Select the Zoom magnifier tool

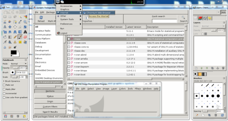(25, 22)
